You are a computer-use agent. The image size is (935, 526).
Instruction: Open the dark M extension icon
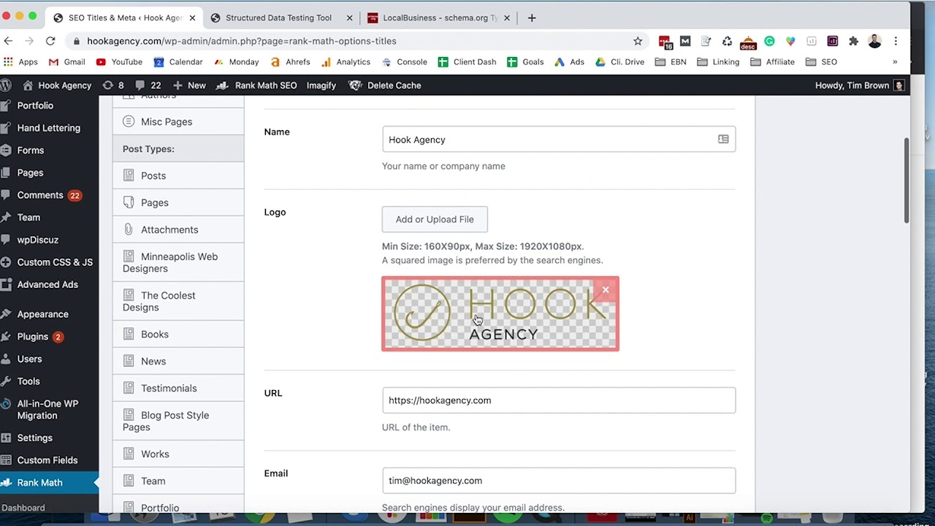pyautogui.click(x=685, y=41)
